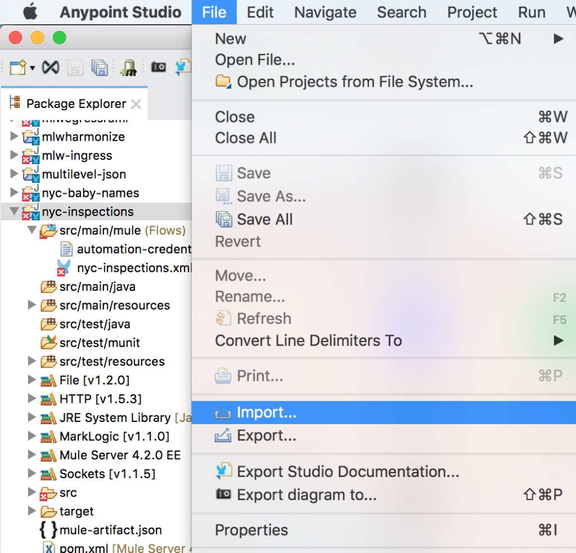Click the Mule project icon in the toolbar

pos(50,67)
